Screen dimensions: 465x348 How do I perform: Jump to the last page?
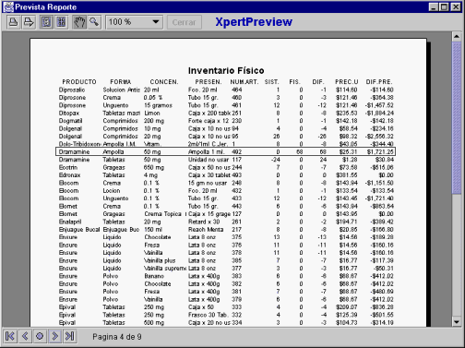(70, 336)
